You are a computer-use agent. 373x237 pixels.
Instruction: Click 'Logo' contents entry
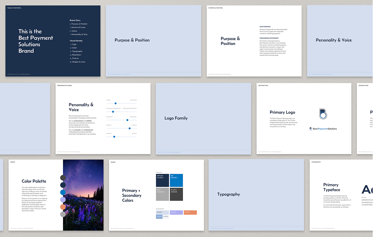pos(74,44)
